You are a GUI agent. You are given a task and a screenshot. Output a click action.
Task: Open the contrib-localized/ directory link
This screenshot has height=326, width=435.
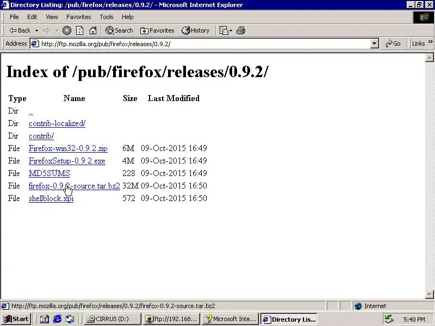click(57, 123)
